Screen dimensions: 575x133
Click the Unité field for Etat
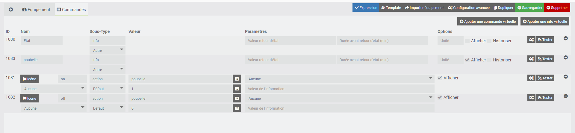pyautogui.click(x=450, y=41)
